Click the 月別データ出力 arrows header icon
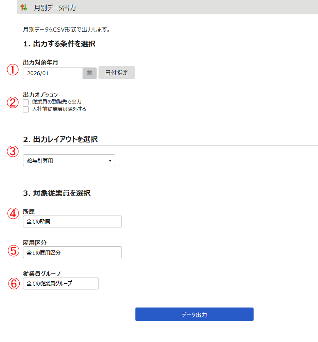318x342 pixels. pyautogui.click(x=24, y=7)
